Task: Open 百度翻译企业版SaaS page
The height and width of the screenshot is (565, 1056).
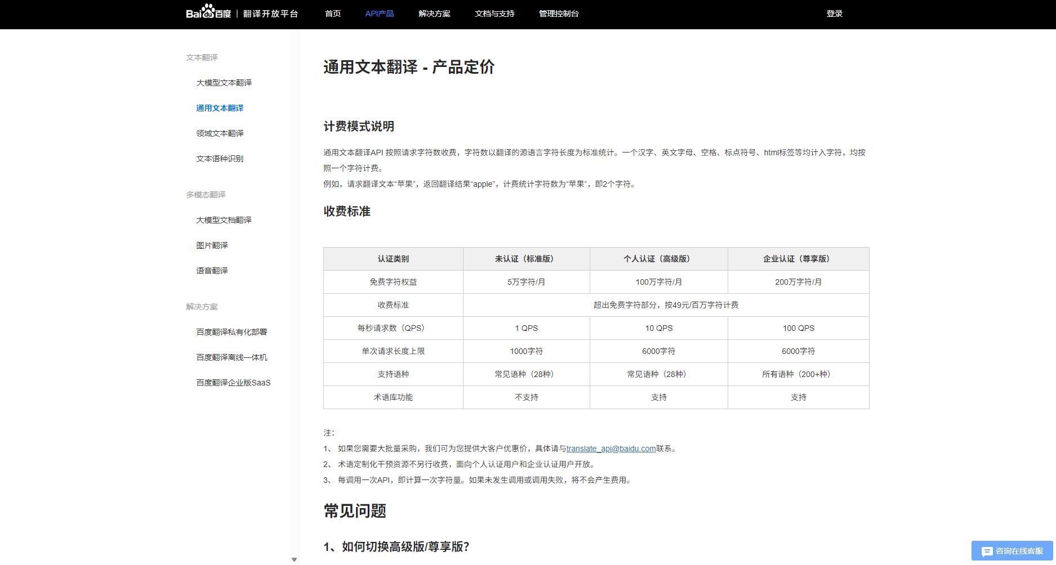Action: 233,382
